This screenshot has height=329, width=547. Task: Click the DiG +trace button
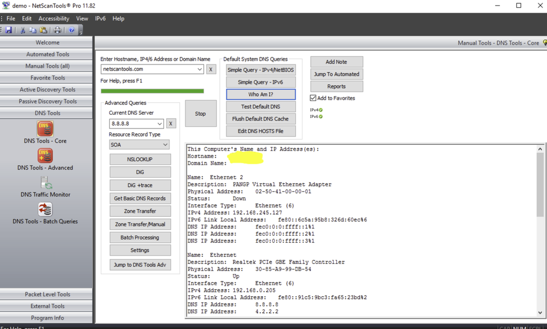pos(140,185)
